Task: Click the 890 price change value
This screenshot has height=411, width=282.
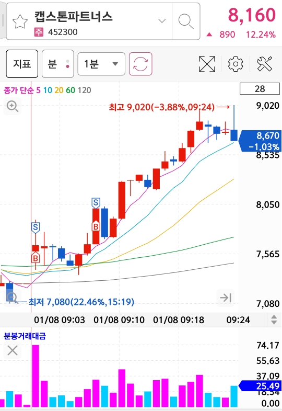Action: click(x=227, y=35)
